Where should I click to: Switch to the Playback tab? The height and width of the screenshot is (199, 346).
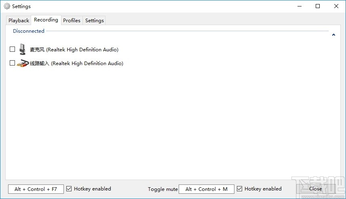coord(19,20)
